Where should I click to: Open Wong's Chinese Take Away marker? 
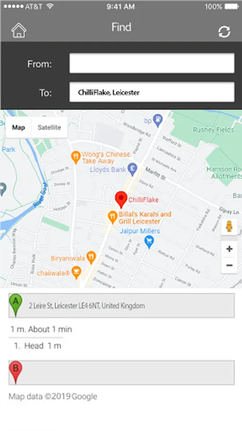[76, 158]
